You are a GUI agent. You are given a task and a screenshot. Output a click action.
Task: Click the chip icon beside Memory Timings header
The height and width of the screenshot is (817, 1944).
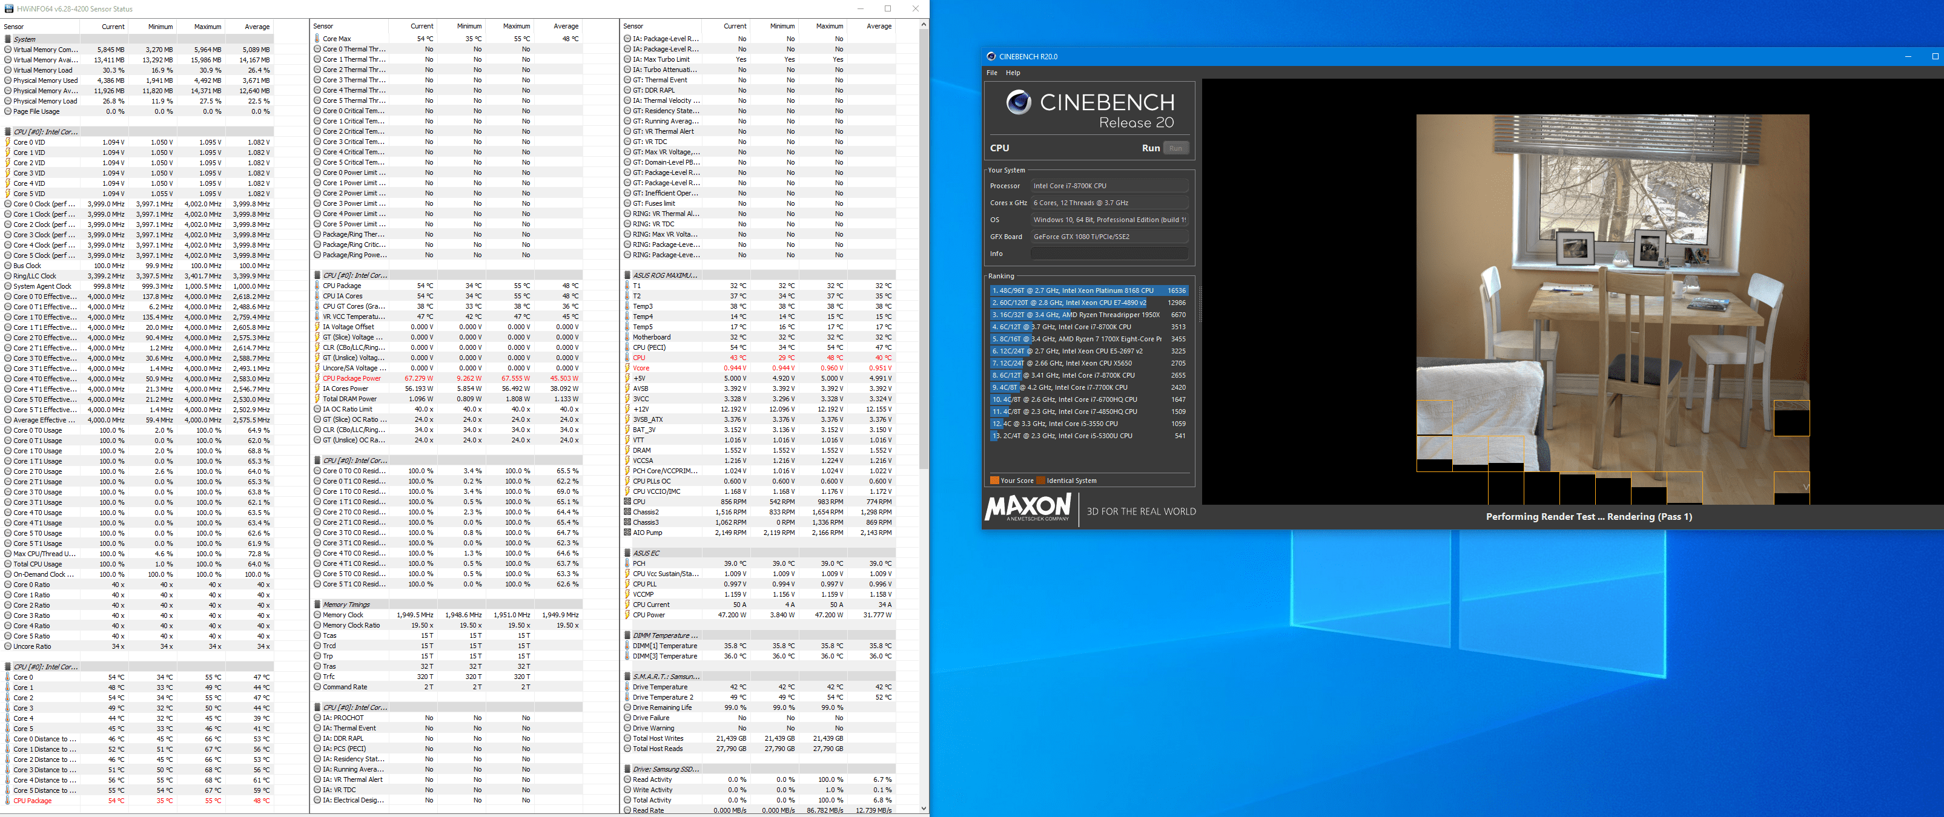pos(318,604)
